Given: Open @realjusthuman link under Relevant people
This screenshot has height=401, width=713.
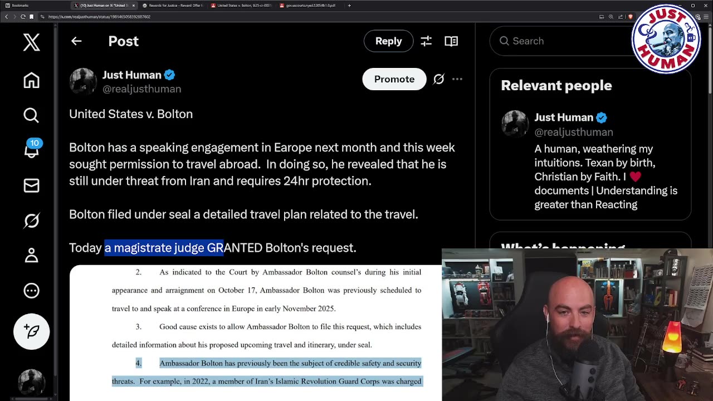Looking at the screenshot, I should click(574, 132).
